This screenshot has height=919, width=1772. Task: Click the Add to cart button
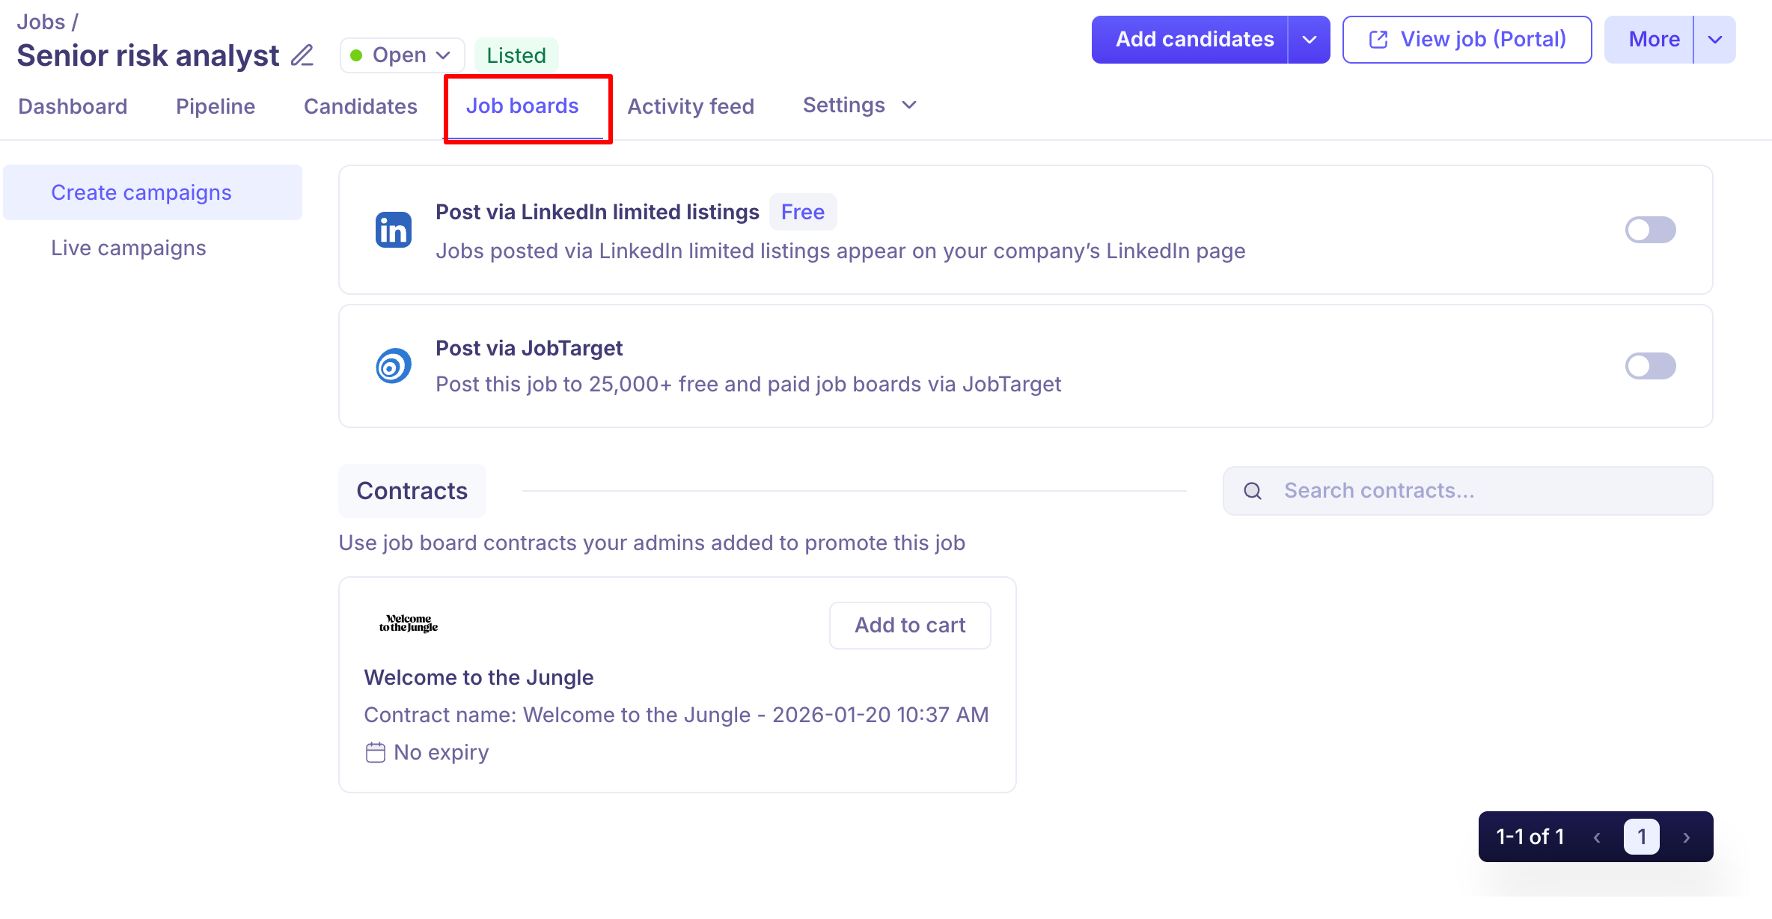pyautogui.click(x=910, y=625)
